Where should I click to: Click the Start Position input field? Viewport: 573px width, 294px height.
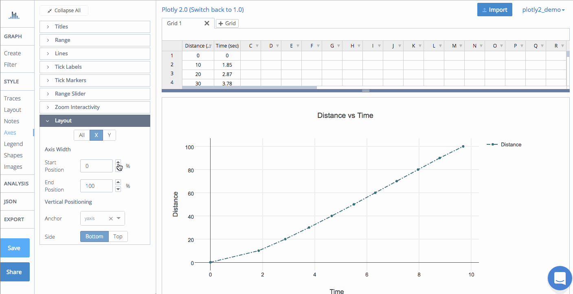tap(97, 166)
